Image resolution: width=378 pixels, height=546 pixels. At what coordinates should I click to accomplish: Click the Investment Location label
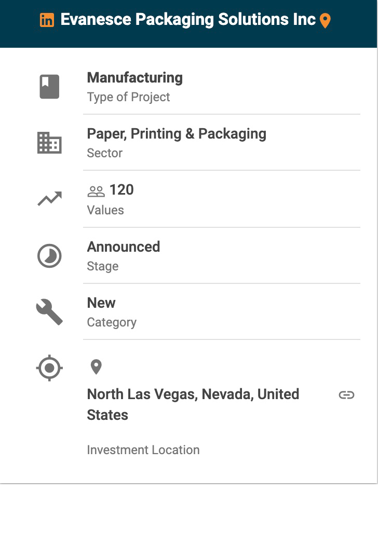coord(143,450)
